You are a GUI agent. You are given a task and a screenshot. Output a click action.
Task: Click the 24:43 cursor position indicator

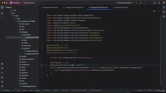[x=139, y=90]
